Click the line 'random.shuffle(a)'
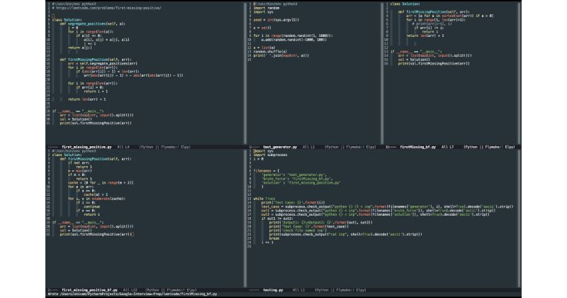567x298 pixels. pyautogui.click(x=270, y=52)
